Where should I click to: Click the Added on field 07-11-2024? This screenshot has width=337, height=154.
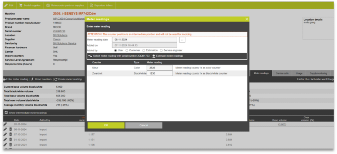tap(144, 45)
